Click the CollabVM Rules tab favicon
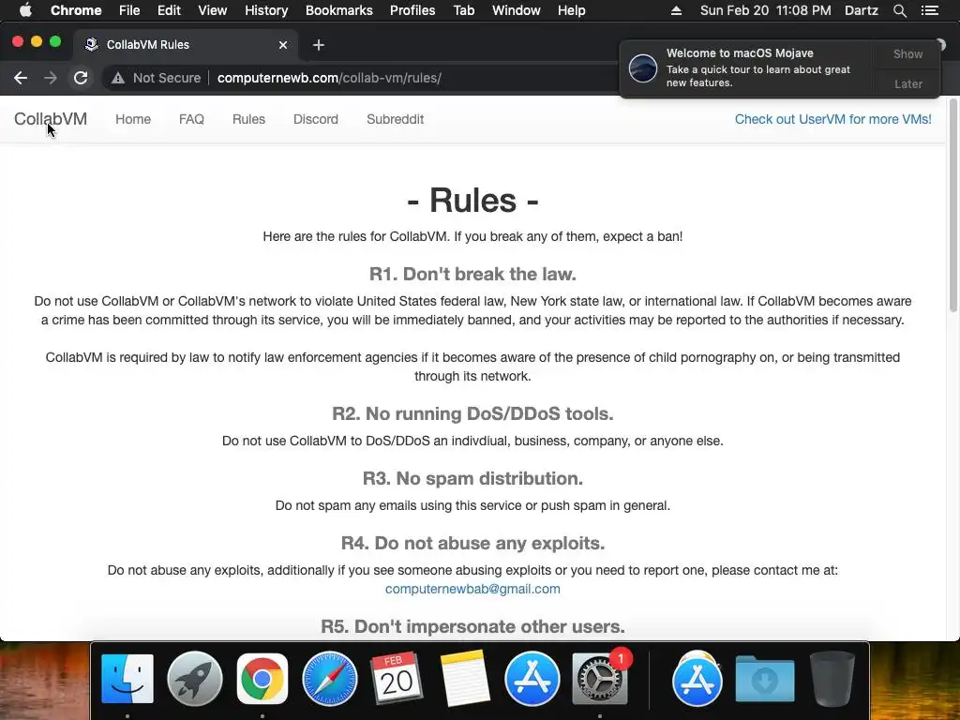This screenshot has width=960, height=720. (92, 44)
